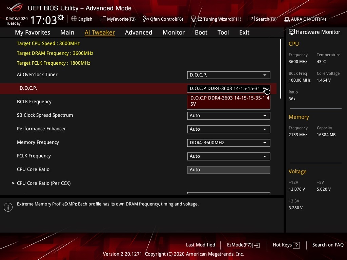
Task: Launch EZ Tuning Wizard lightbulb icon
Action: (193, 19)
